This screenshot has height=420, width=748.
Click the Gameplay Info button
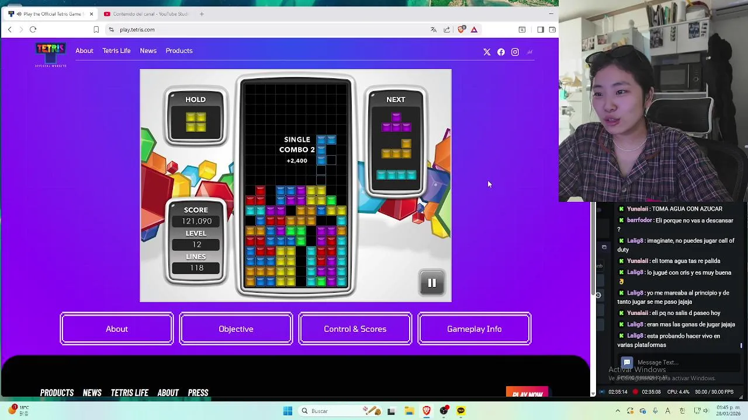click(475, 329)
